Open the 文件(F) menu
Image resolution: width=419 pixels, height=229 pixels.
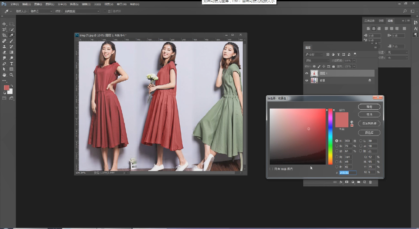tap(14, 4)
